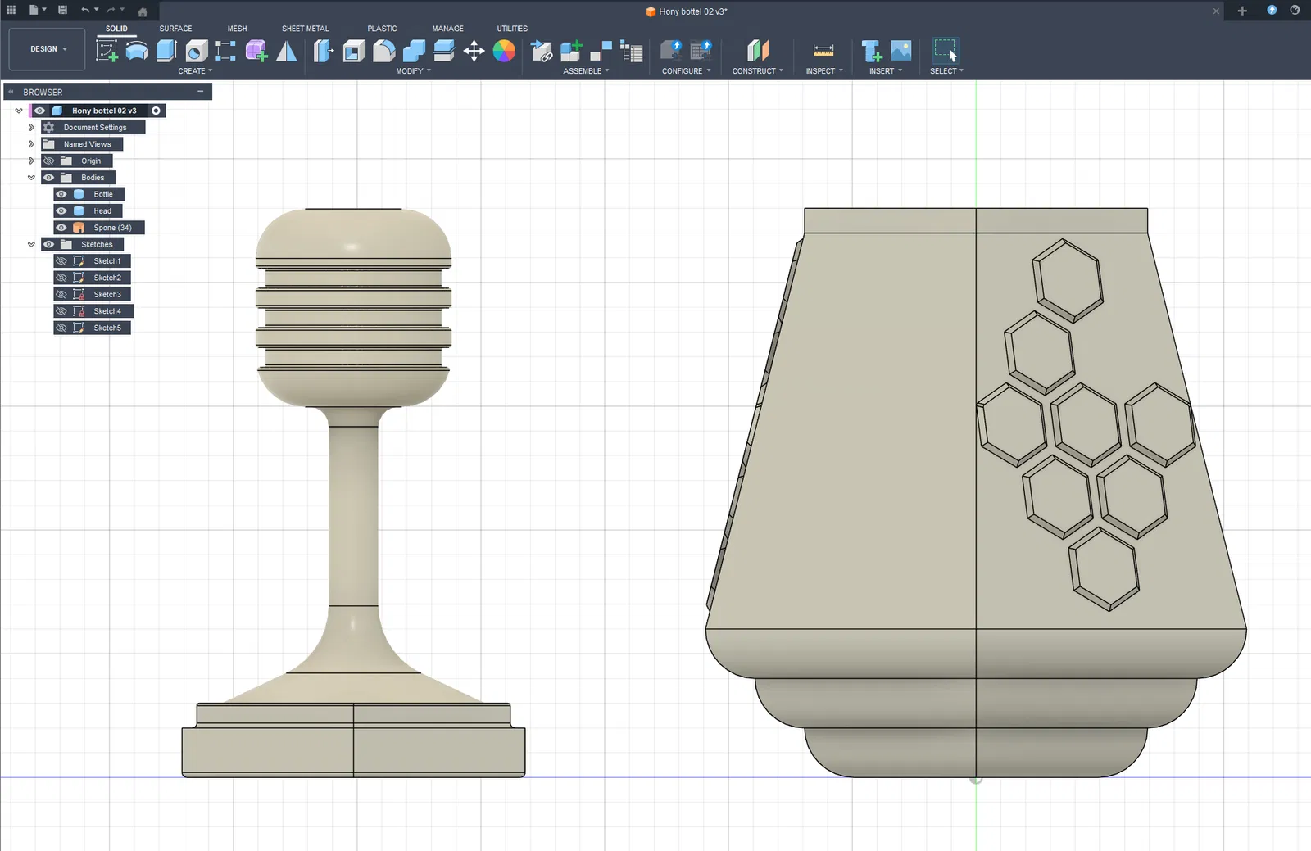This screenshot has width=1311, height=851.
Task: Click the Offset Plane construct icon
Action: tap(758, 51)
